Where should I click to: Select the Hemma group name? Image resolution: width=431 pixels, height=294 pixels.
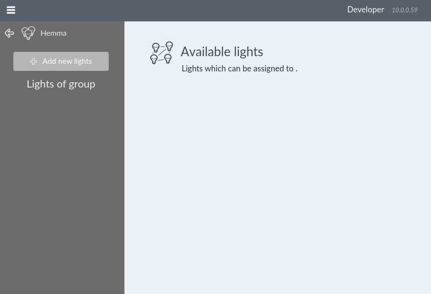point(53,33)
